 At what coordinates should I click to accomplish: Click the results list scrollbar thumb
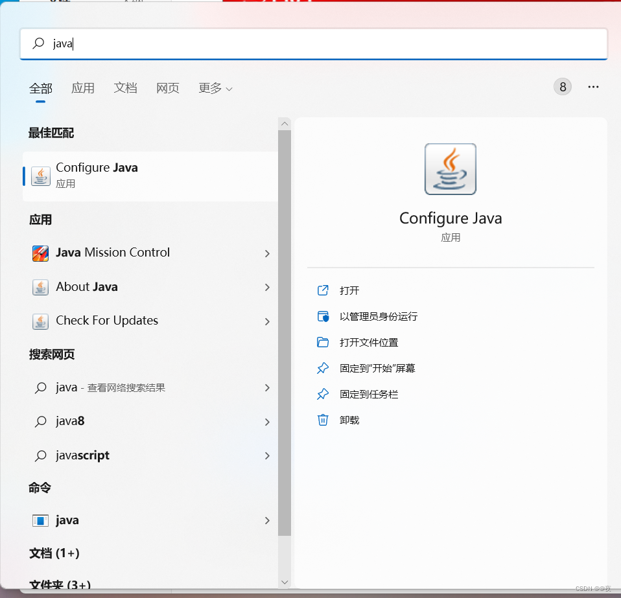click(x=285, y=333)
